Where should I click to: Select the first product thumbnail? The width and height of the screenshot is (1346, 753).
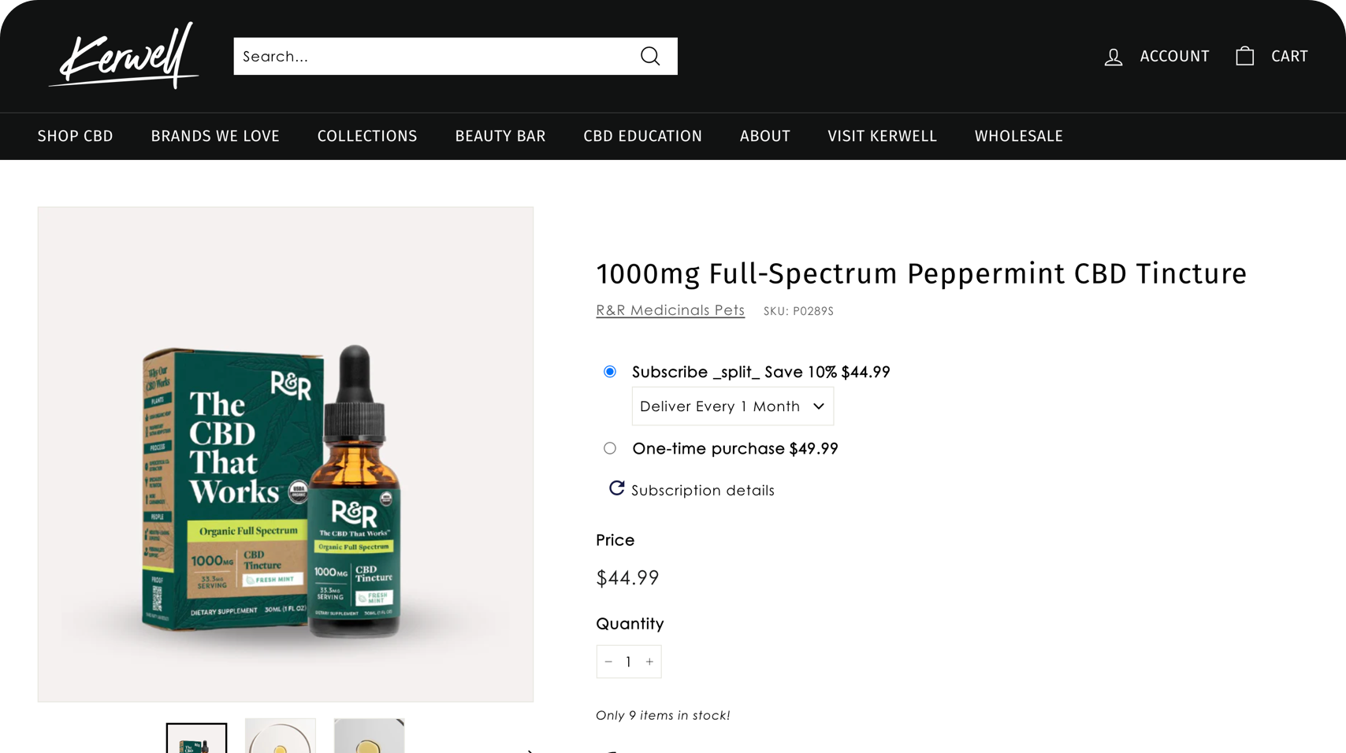click(x=196, y=739)
